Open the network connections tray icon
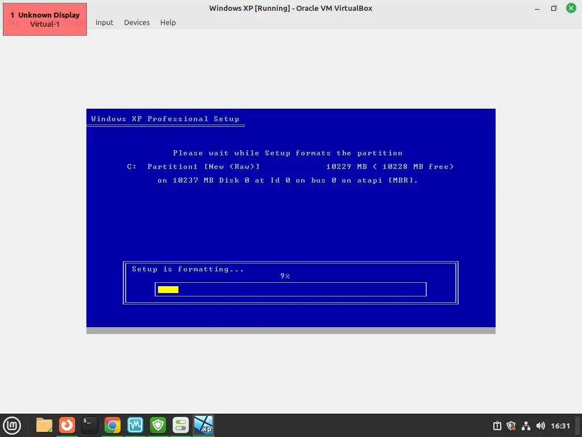This screenshot has width=582, height=437. coord(526,426)
